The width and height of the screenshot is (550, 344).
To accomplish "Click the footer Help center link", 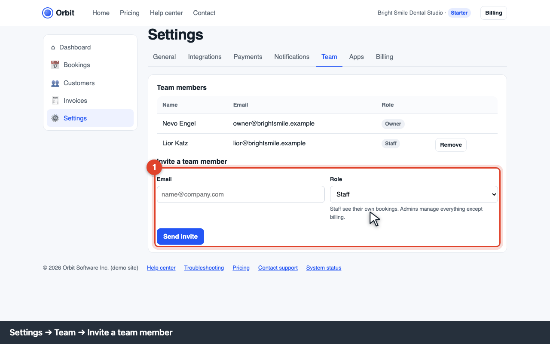I will coord(161,268).
